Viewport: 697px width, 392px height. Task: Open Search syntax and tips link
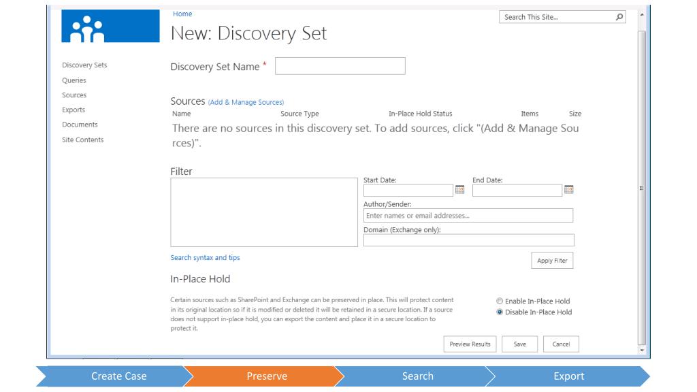tap(205, 257)
